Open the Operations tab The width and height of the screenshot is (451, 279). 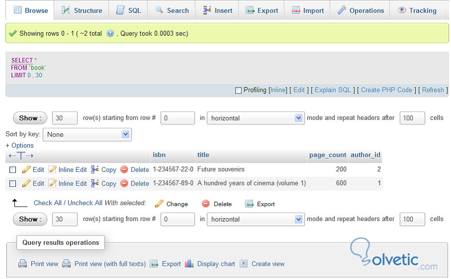click(x=361, y=10)
